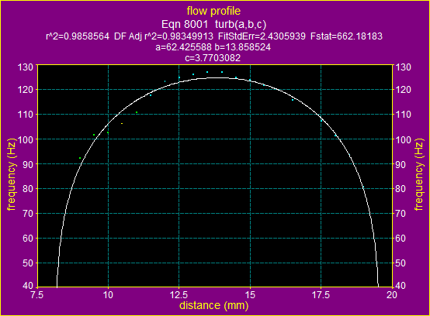Click the c=3.7703082 parameter line
The width and height of the screenshot is (430, 316).
click(213, 58)
